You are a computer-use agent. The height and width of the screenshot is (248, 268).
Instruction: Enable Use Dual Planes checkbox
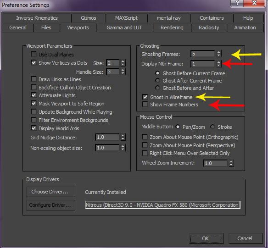[x=33, y=55]
